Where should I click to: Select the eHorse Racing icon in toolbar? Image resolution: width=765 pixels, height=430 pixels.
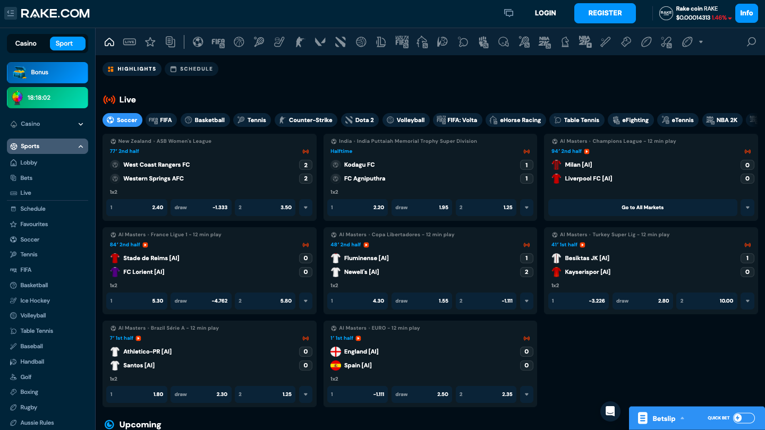point(422,42)
